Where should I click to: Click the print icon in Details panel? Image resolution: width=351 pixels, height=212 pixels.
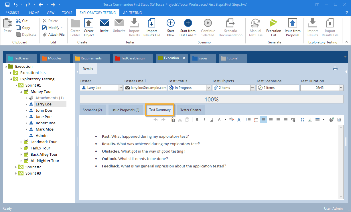335,69
